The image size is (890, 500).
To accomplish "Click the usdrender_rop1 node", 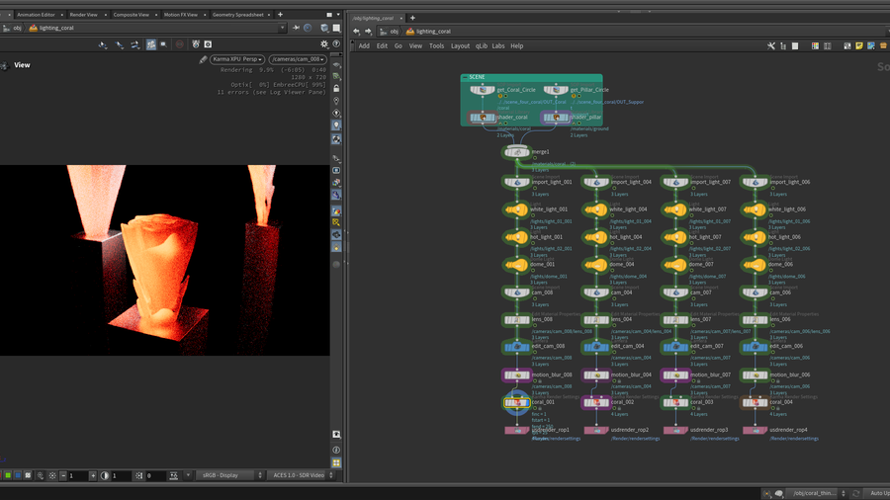I will 516,431.
